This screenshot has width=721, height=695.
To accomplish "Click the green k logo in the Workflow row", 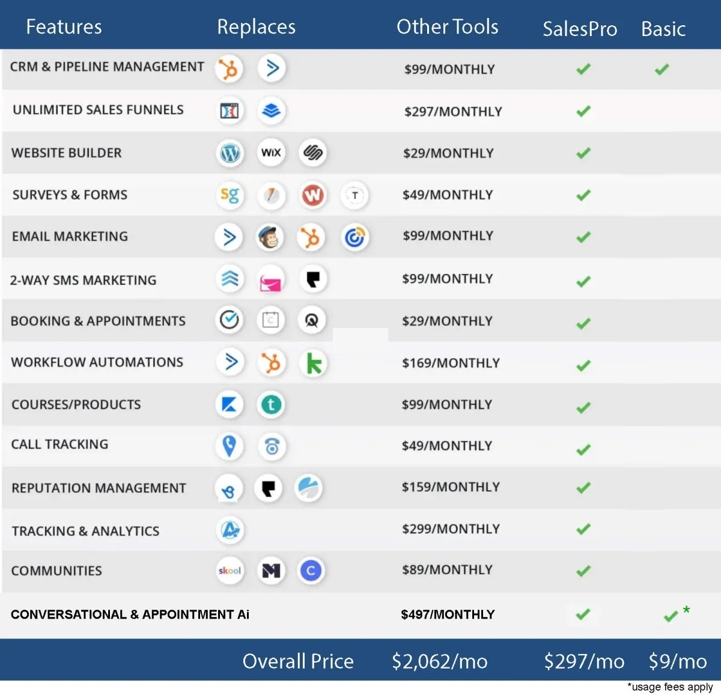I will pyautogui.click(x=314, y=363).
